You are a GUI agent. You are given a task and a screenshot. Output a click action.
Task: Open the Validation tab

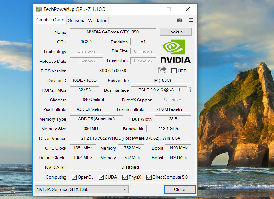(97, 20)
